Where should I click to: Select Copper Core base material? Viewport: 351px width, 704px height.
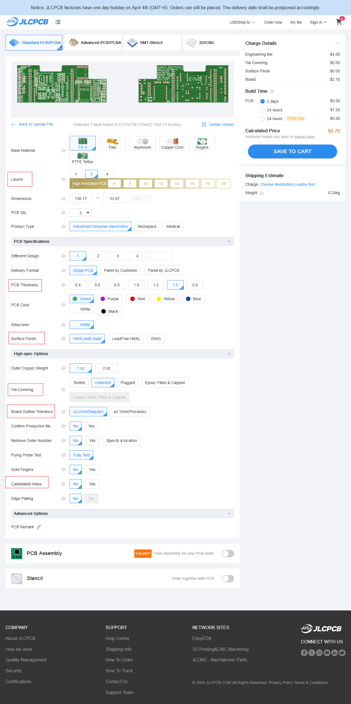172,143
